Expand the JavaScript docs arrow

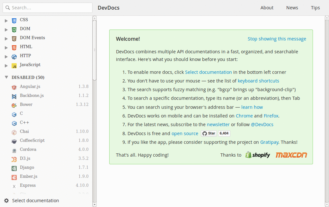tap(6, 66)
